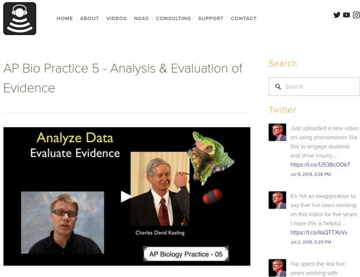Open the Consulting page

click(173, 18)
